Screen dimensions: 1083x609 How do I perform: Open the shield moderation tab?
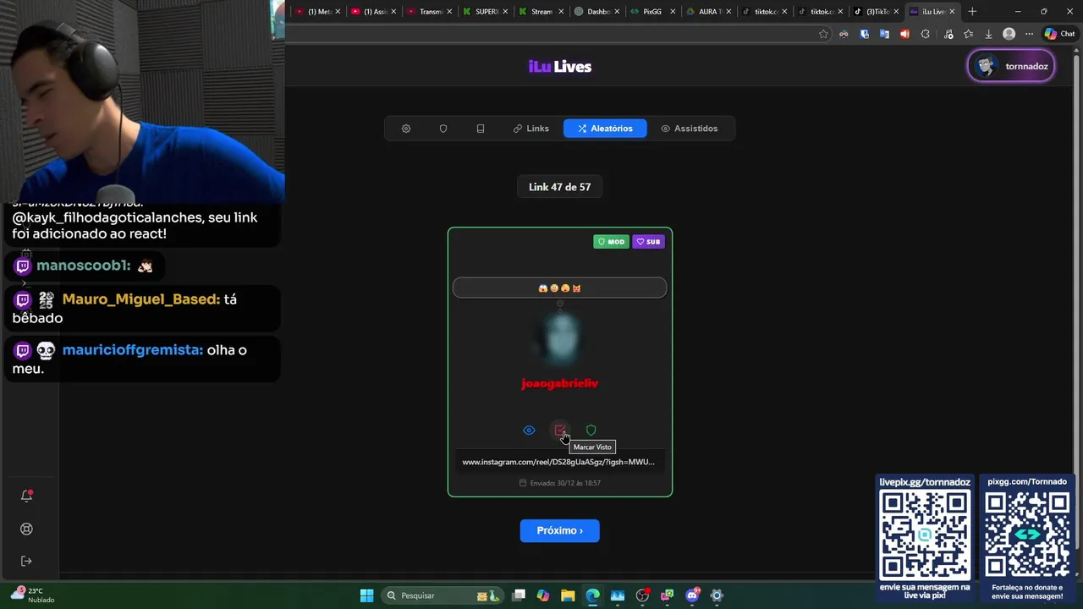[x=443, y=129]
